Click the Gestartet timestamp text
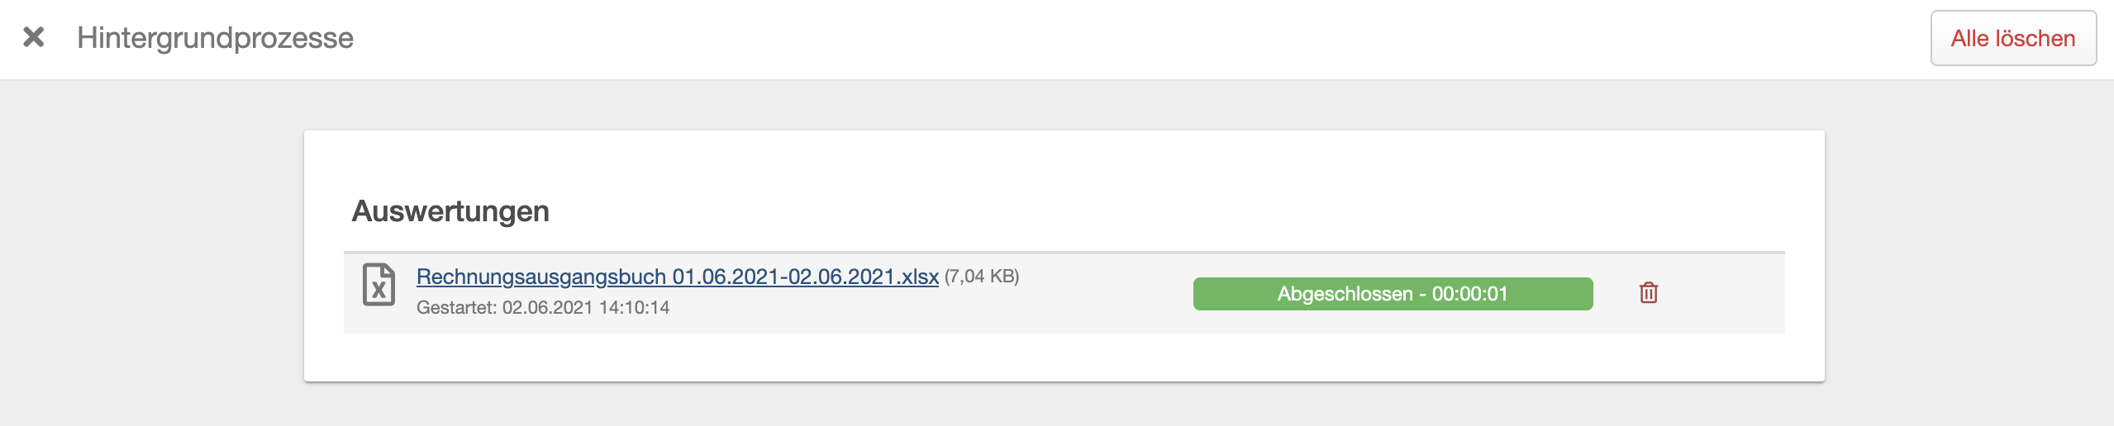This screenshot has height=426, width=2114. (543, 308)
